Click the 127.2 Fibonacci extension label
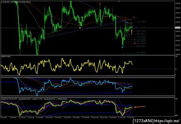This screenshot has height=124, width=181. pos(141,53)
